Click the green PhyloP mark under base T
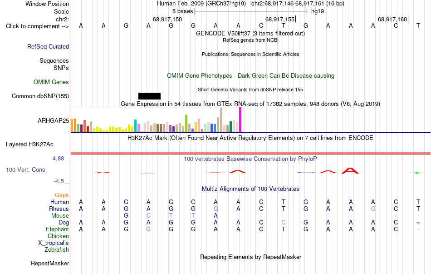431x274 pixels. coord(417,173)
